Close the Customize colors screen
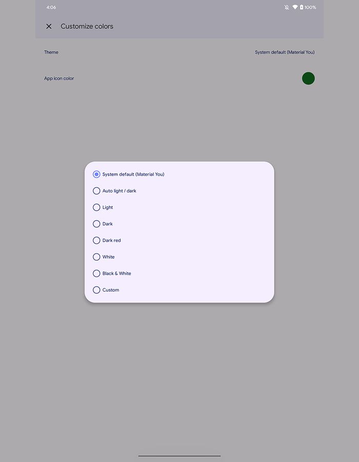The height and width of the screenshot is (462, 359). [49, 26]
